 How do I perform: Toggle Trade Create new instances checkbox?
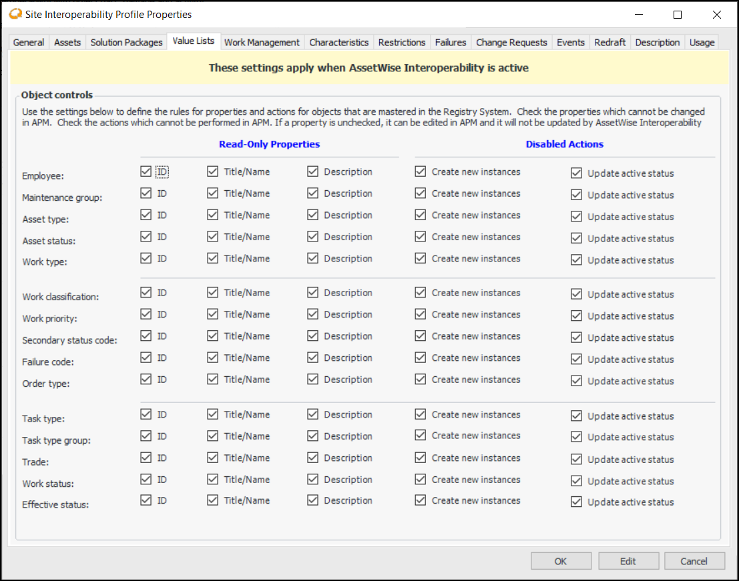(x=421, y=458)
